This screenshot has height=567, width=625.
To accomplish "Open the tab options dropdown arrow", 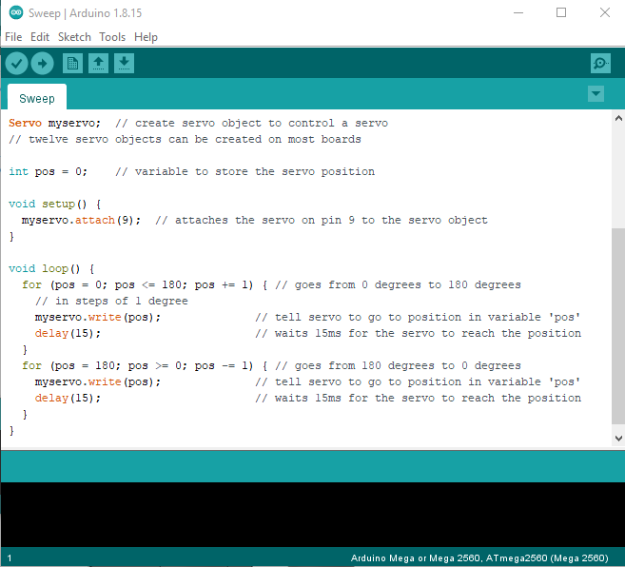I will 596,93.
